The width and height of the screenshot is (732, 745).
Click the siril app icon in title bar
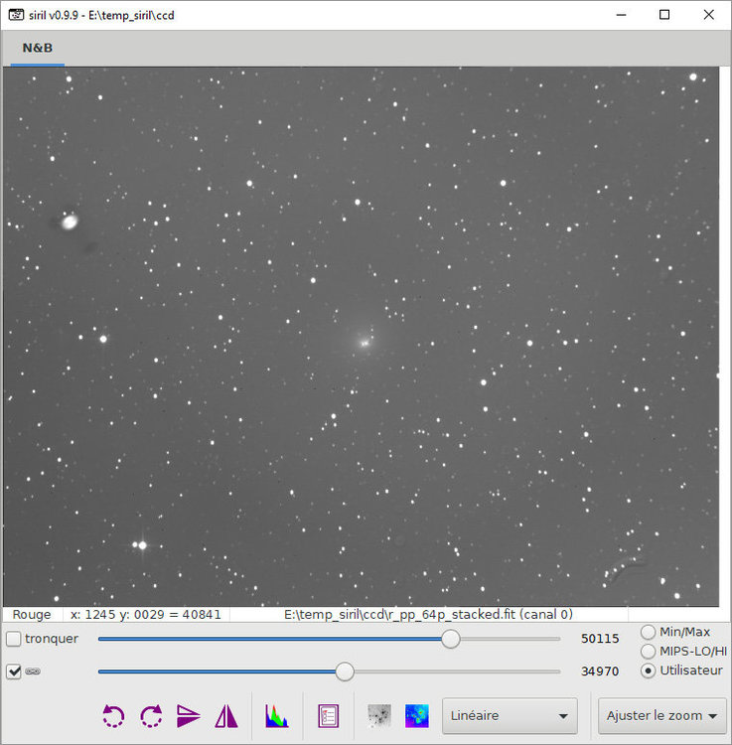click(16, 15)
